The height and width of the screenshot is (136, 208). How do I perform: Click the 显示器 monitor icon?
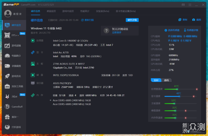tap(33, 83)
